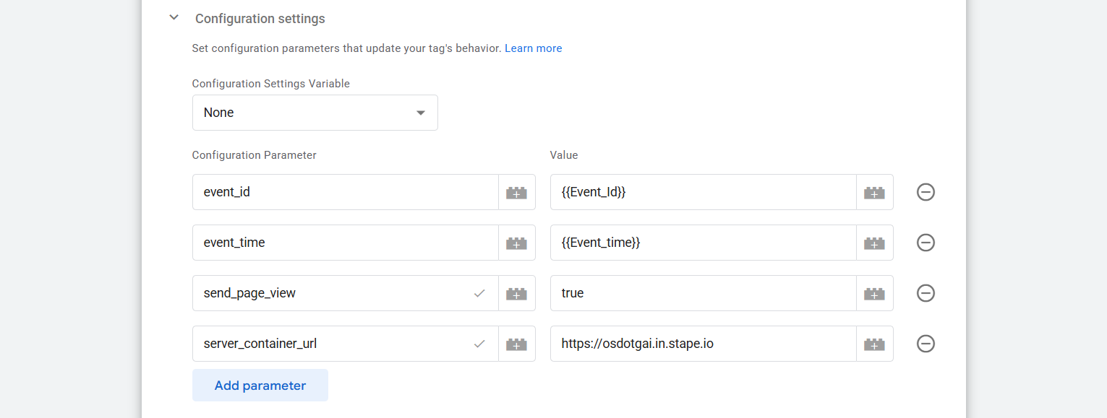Screen dimensions: 1107x418
Task: Open variable picker for stape.io URL value
Action: (874, 344)
